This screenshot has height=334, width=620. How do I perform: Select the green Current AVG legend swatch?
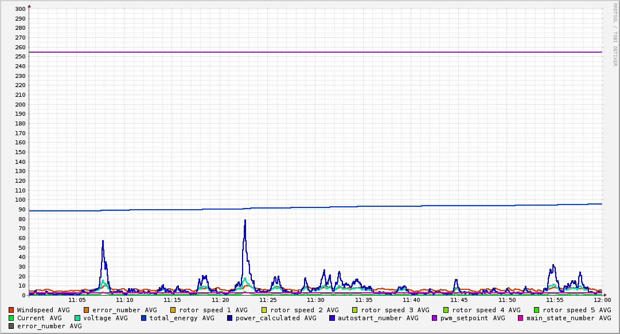tap(11, 318)
